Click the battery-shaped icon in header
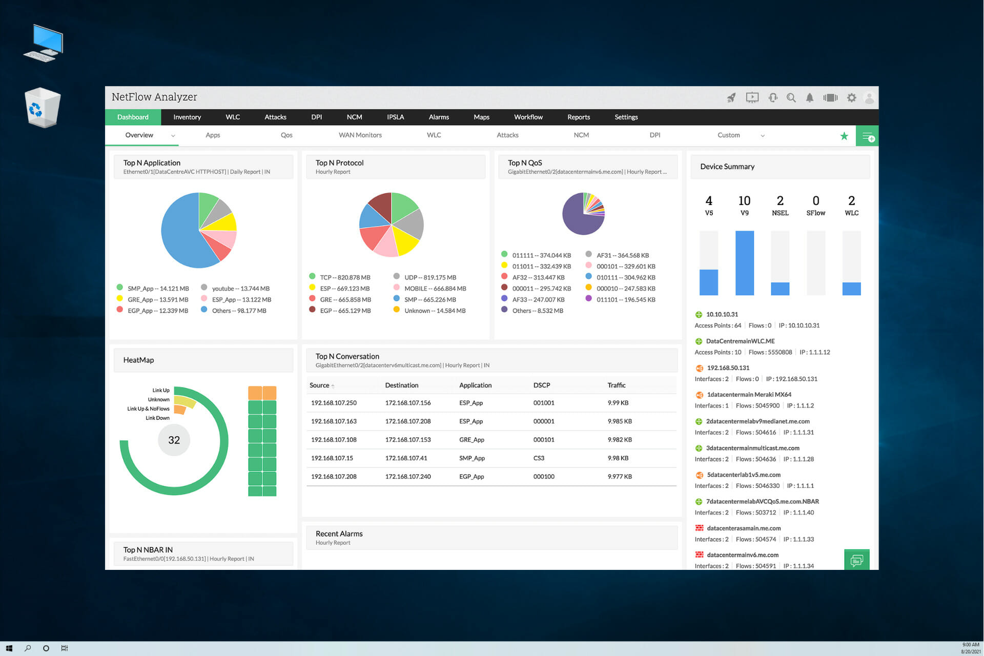Viewport: 984px width, 656px height. [x=830, y=97]
